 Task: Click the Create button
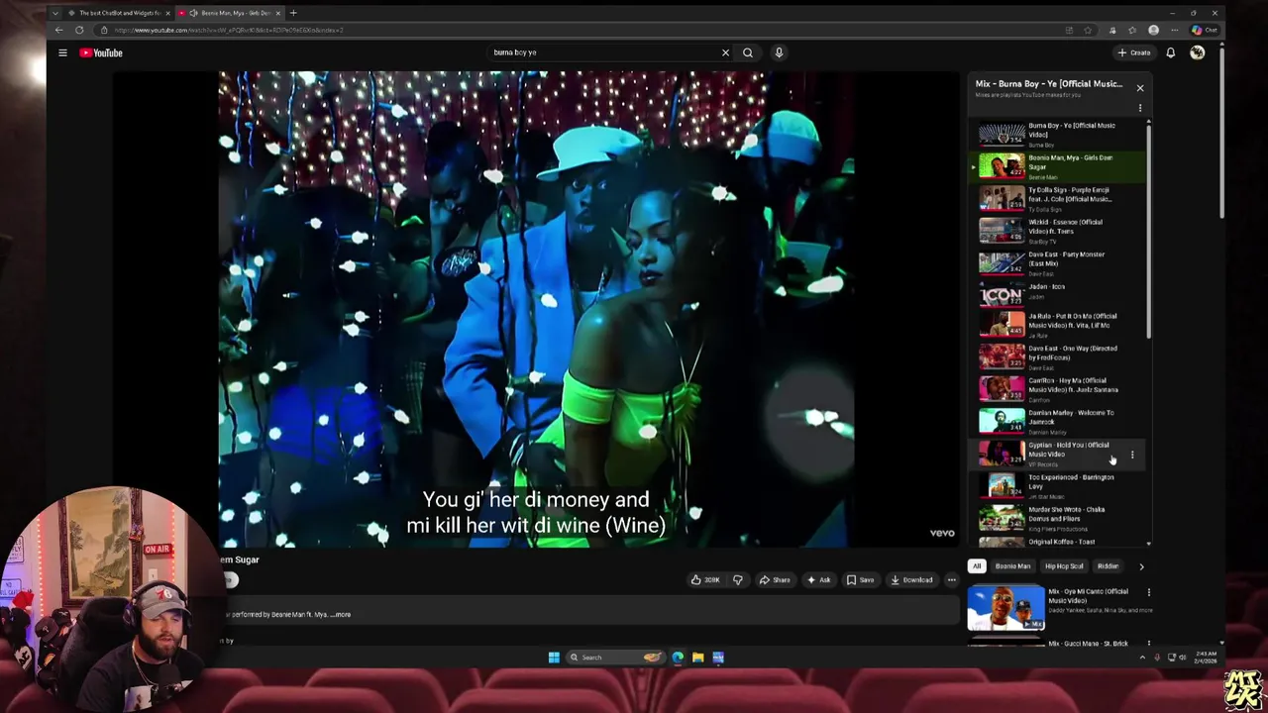[1134, 52]
